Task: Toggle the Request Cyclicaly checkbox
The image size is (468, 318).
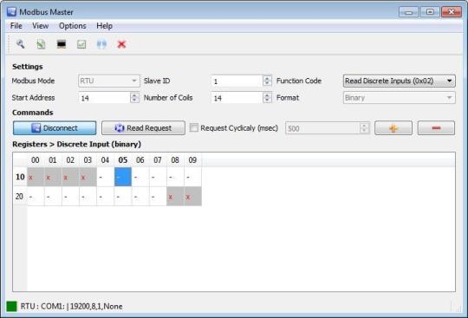Action: point(194,127)
